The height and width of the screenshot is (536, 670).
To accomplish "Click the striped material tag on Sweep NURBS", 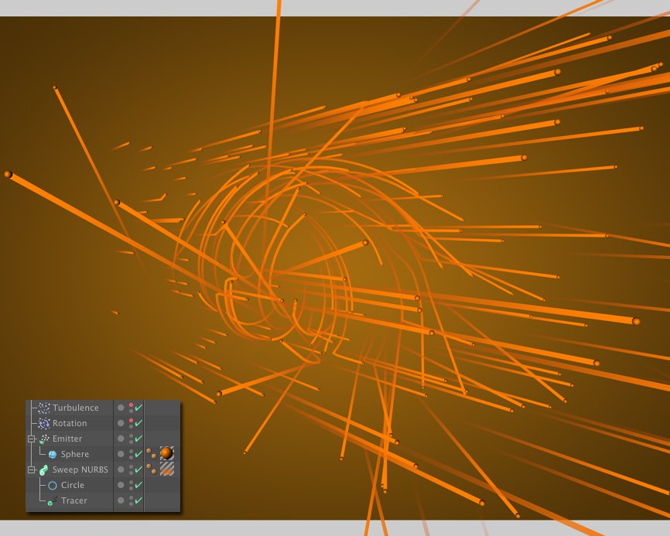I will point(166,469).
